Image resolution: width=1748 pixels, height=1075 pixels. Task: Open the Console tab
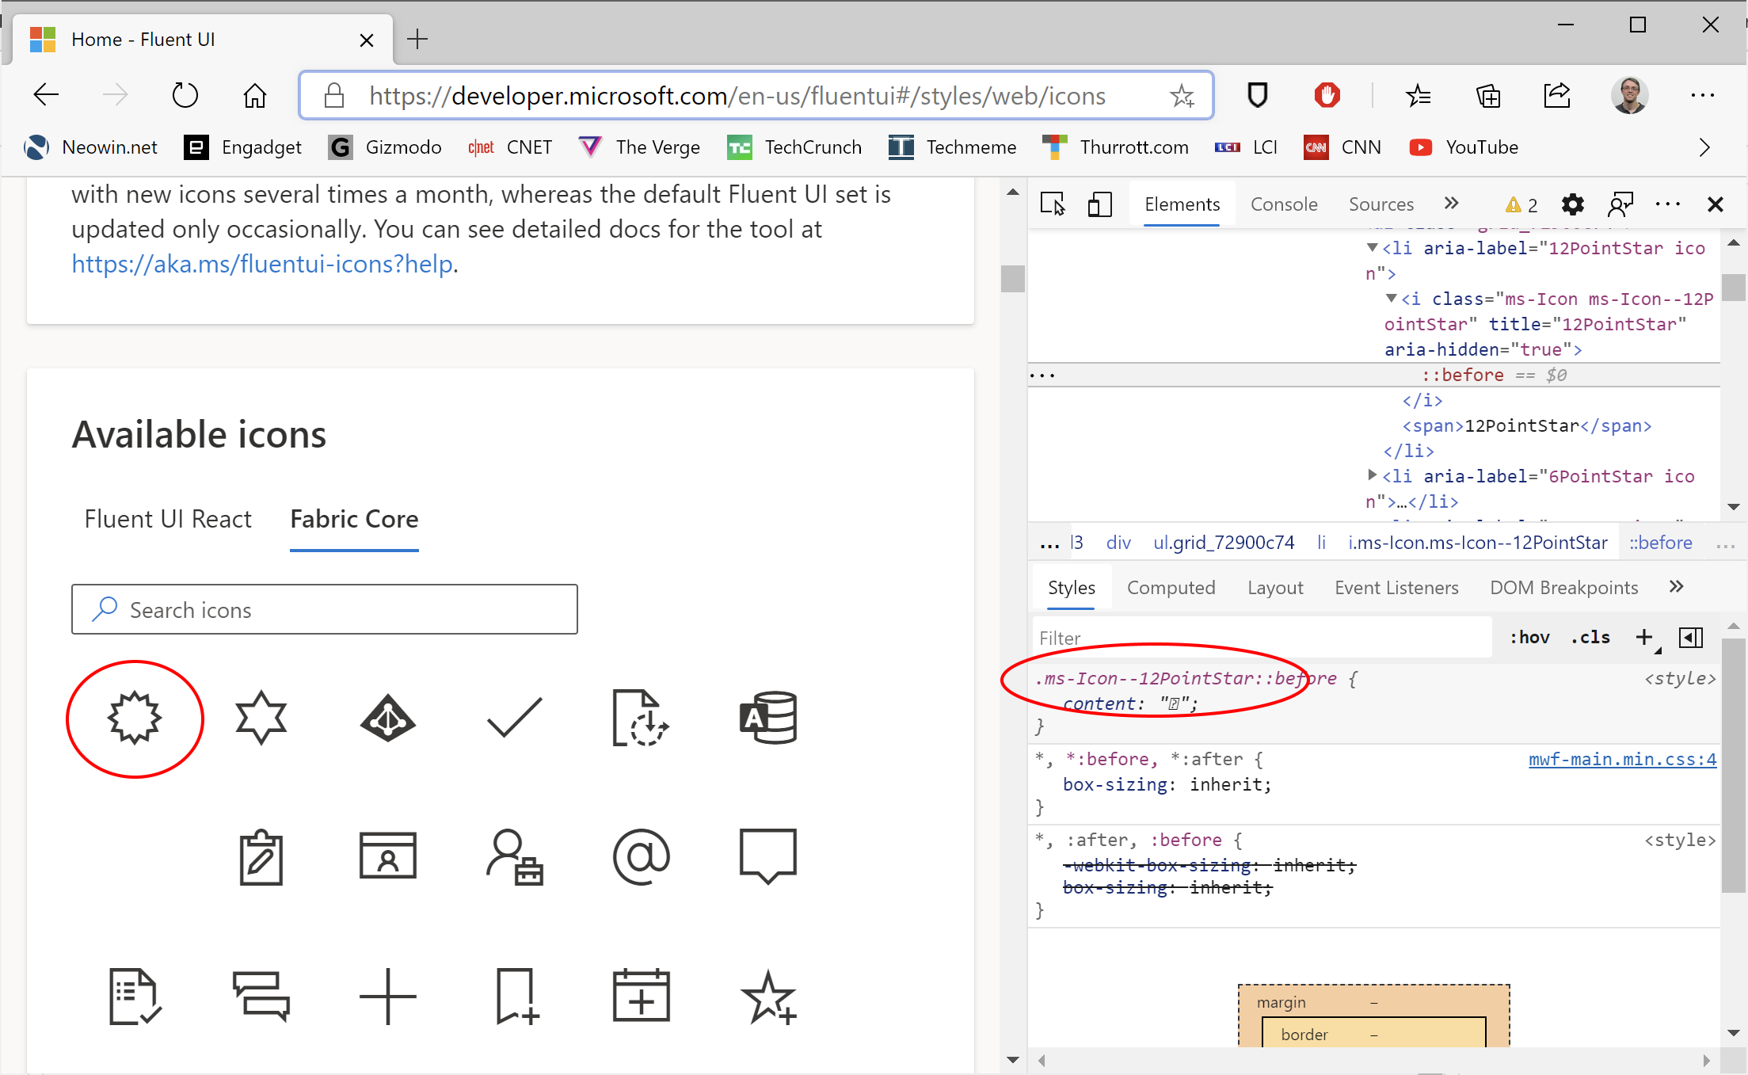coord(1283,204)
